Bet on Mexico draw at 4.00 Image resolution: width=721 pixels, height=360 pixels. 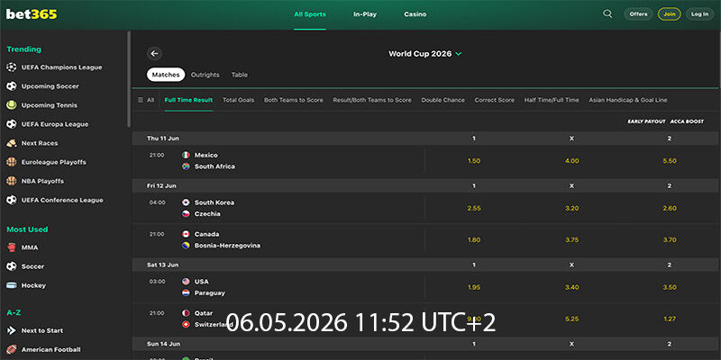click(572, 161)
